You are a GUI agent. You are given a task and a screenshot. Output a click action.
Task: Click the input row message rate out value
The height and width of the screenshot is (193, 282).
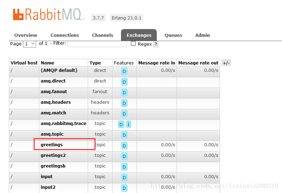point(211,177)
